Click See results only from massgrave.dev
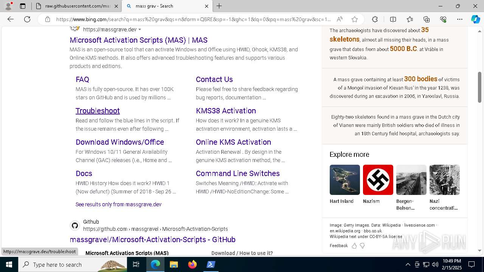Image resolution: width=484 pixels, height=272 pixels. 118,204
